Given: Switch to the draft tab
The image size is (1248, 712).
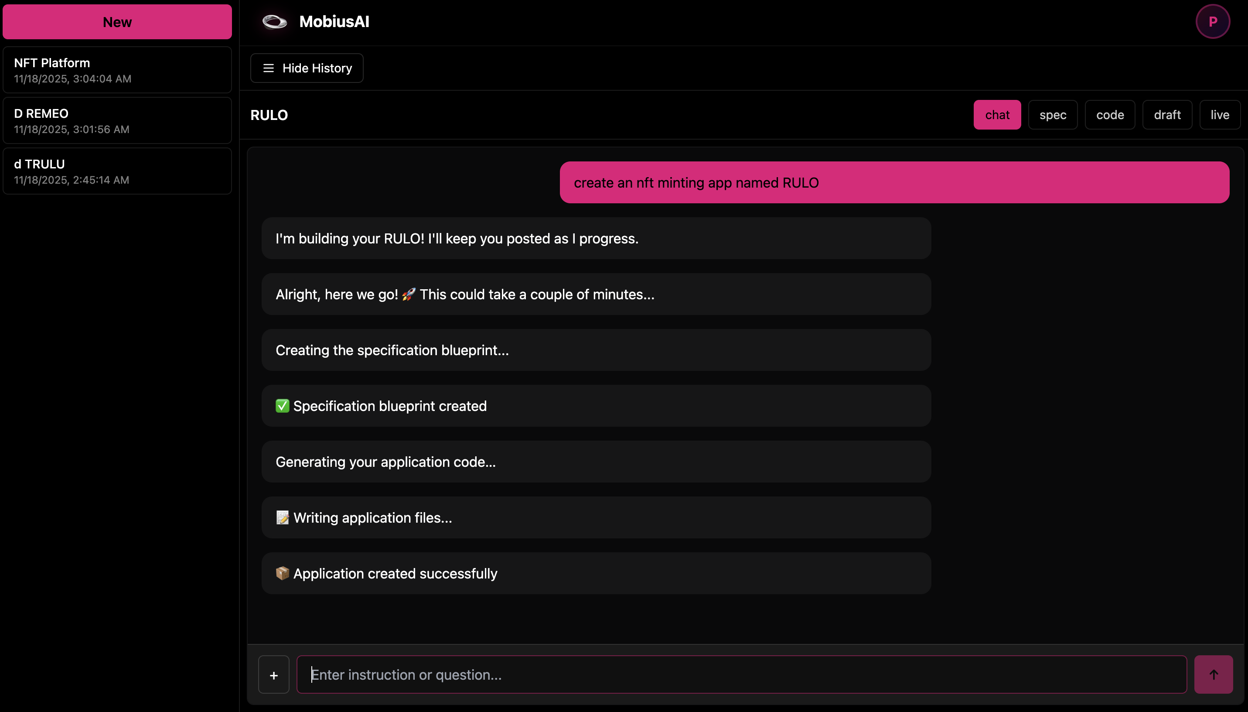Looking at the screenshot, I should 1167,115.
